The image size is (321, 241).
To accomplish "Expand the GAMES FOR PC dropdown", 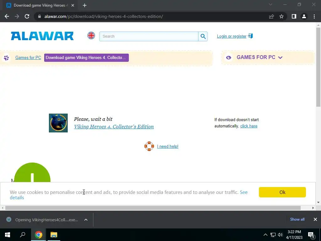I will click(x=259, y=57).
